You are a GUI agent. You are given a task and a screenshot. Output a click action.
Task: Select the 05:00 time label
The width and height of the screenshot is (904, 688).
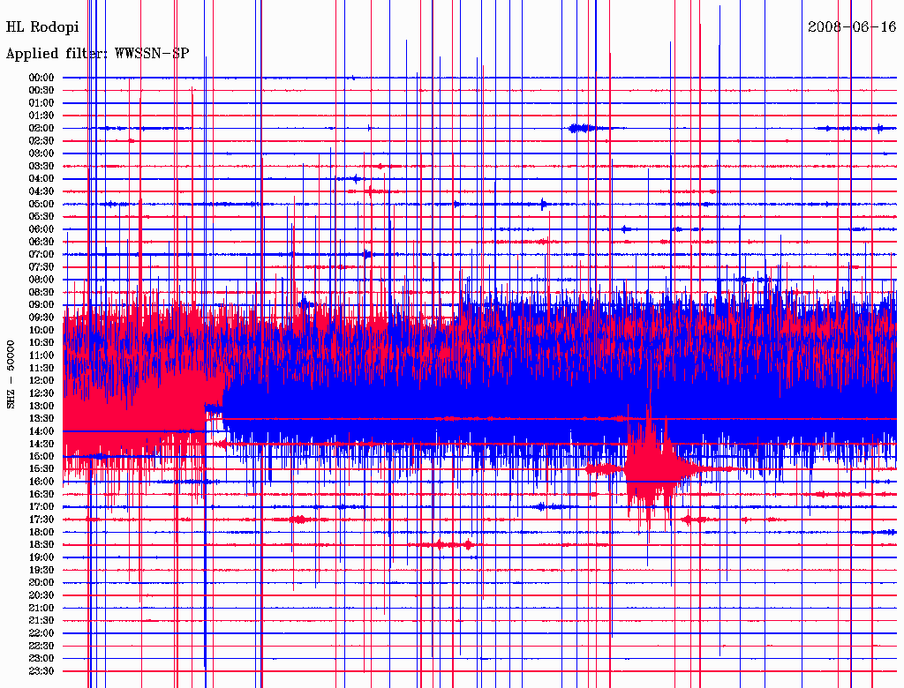coord(41,204)
